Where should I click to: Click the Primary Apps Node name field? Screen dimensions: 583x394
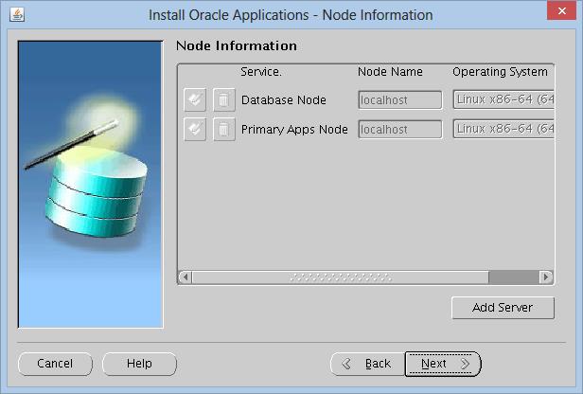pyautogui.click(x=400, y=129)
